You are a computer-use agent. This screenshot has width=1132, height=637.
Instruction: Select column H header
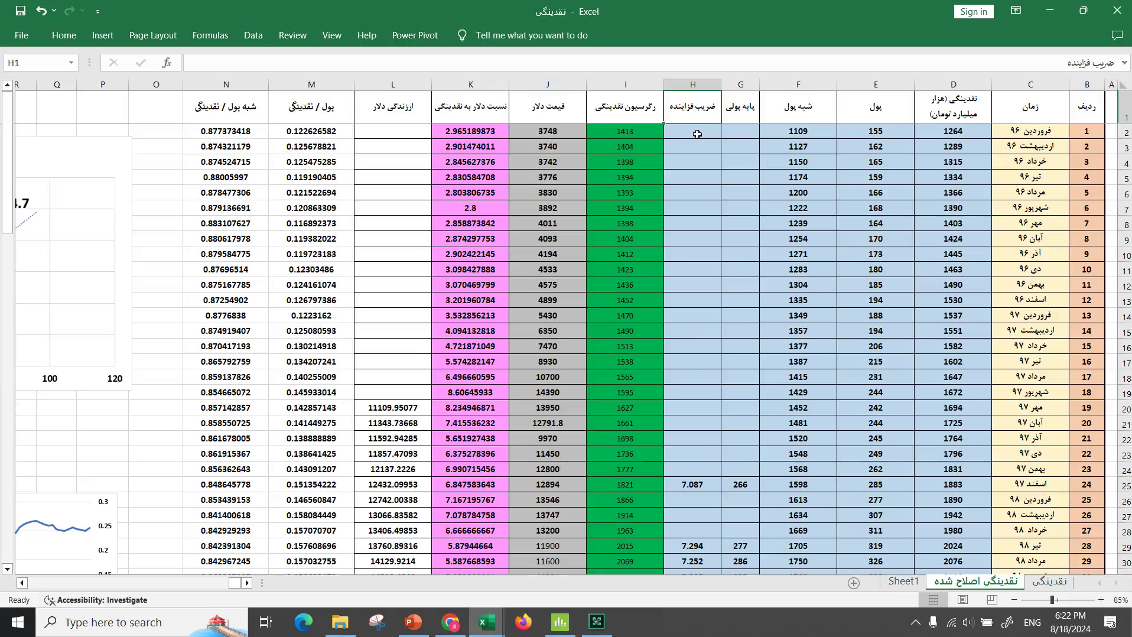[x=692, y=84]
